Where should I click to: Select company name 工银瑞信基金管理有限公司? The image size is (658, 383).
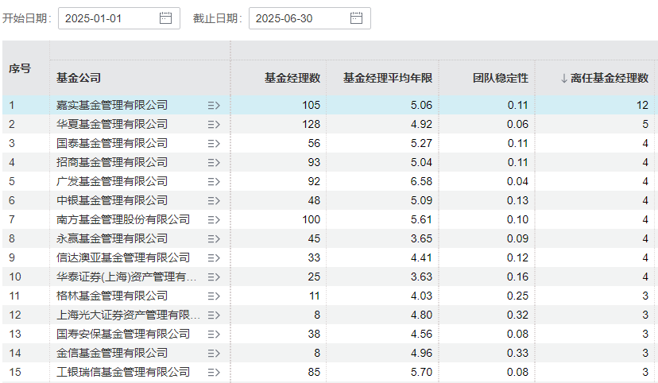(123, 372)
